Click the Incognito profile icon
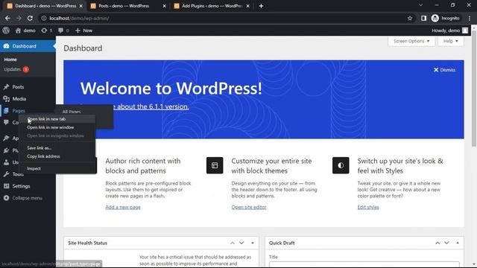This screenshot has height=268, width=477. coord(435,18)
